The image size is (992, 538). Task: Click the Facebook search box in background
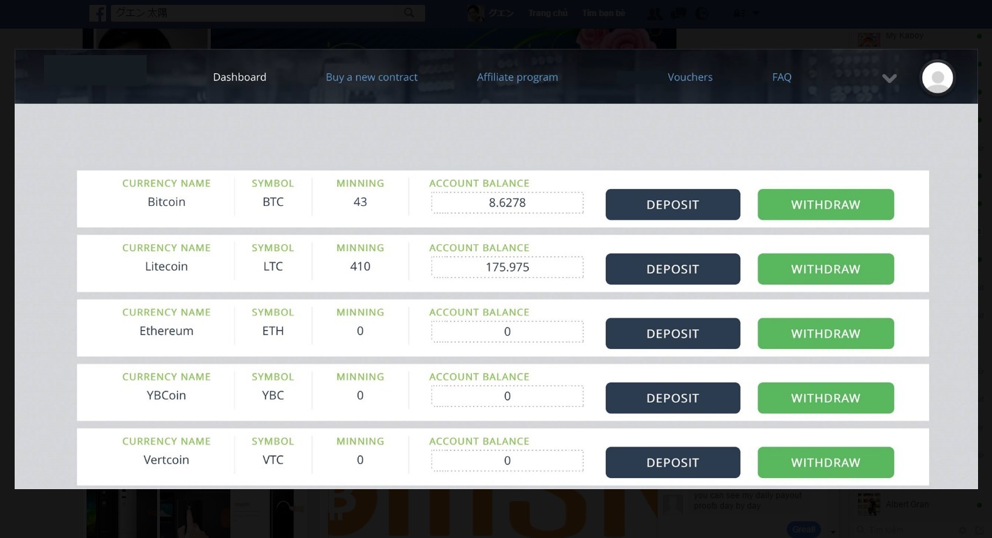(x=267, y=13)
